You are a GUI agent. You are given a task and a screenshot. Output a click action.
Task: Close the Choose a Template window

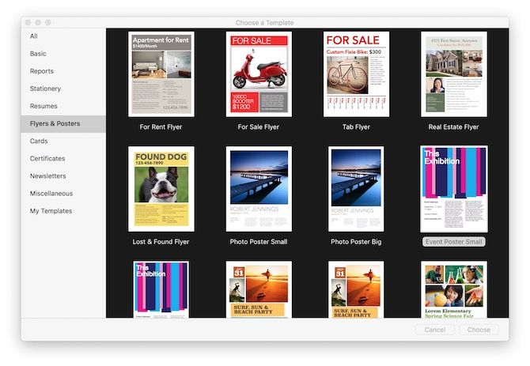pyautogui.click(x=28, y=22)
